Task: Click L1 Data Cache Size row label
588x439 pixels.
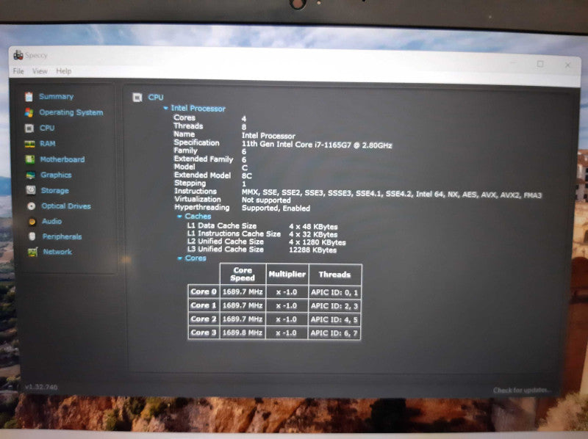Action: point(222,226)
